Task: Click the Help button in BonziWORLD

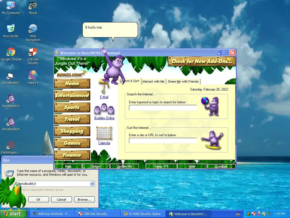Action: tap(68, 166)
